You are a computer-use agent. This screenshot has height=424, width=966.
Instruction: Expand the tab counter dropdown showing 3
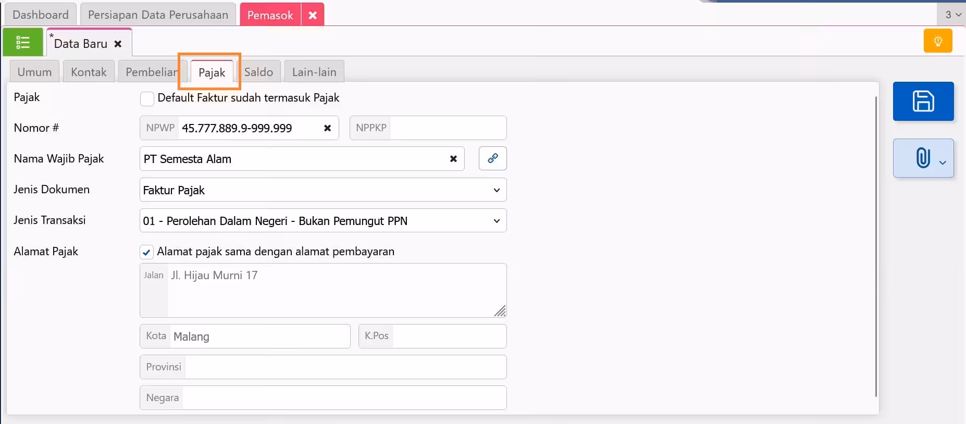pyautogui.click(x=952, y=15)
